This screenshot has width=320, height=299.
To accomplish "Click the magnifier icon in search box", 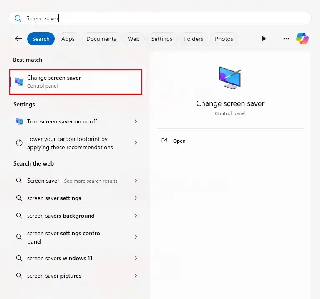I will click(18, 18).
